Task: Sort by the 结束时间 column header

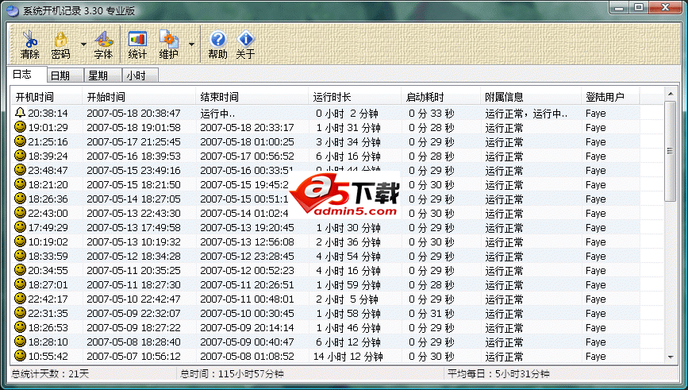Action: [252, 97]
